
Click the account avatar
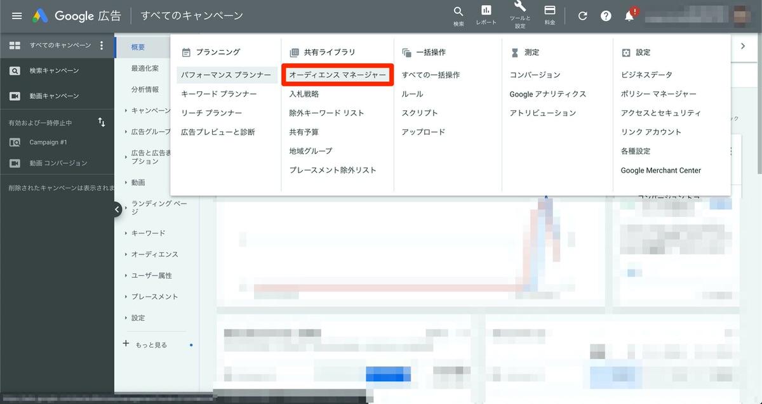coord(742,16)
